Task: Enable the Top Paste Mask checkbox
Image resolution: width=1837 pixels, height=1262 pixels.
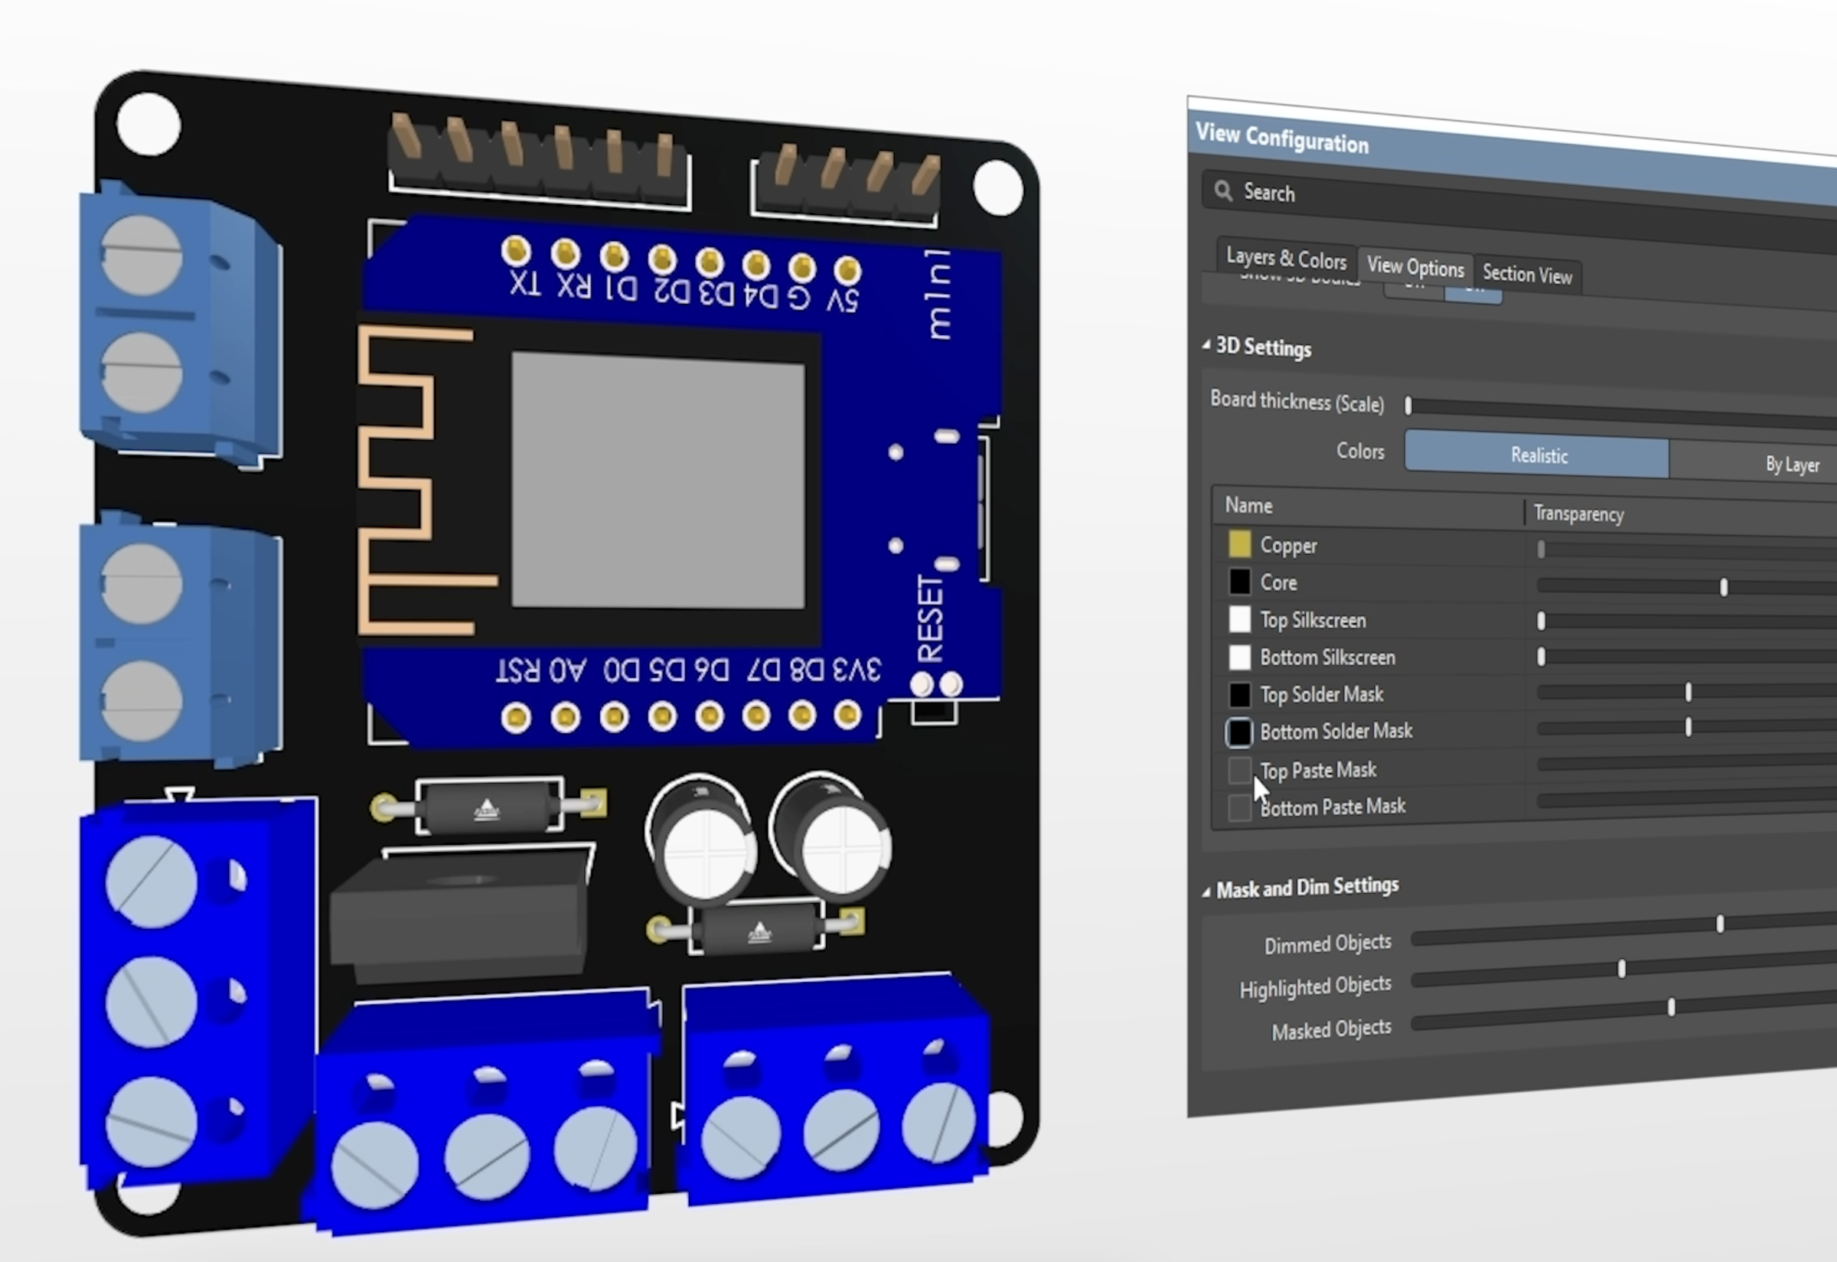Action: pos(1239,770)
